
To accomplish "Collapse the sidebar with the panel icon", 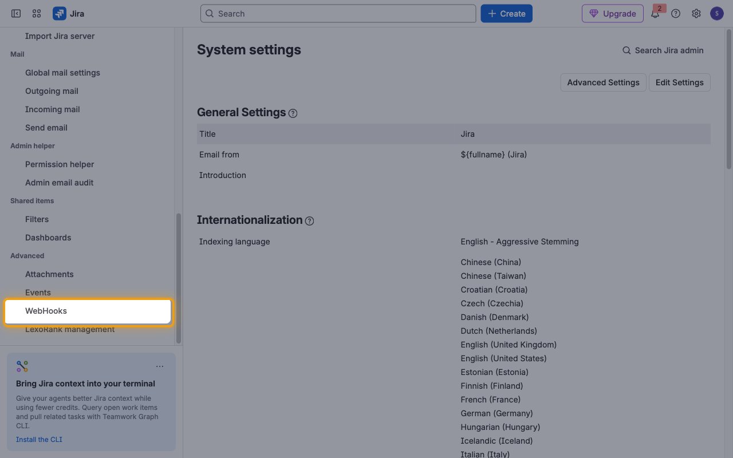I will 16,14.
